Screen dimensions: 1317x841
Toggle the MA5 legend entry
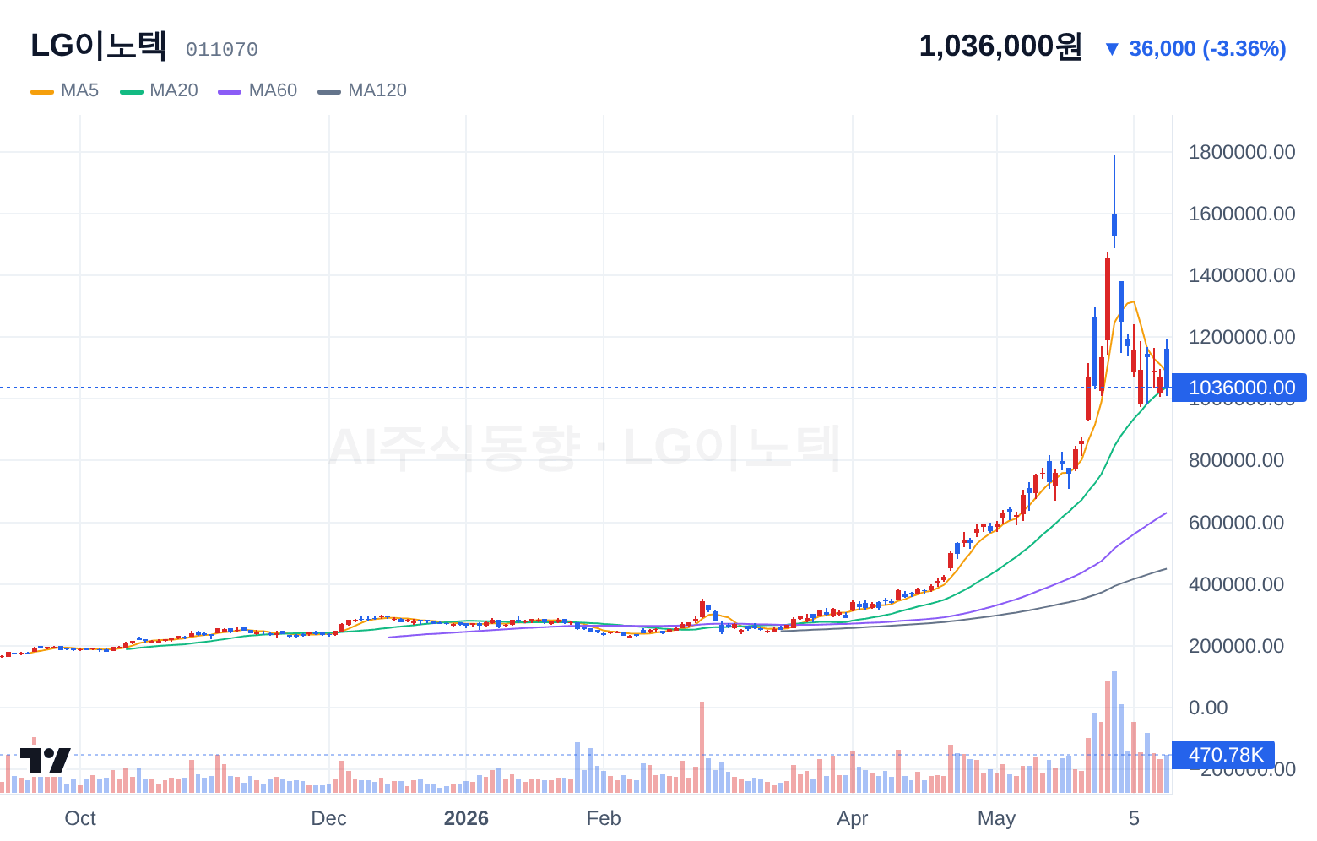pyautogui.click(x=65, y=90)
